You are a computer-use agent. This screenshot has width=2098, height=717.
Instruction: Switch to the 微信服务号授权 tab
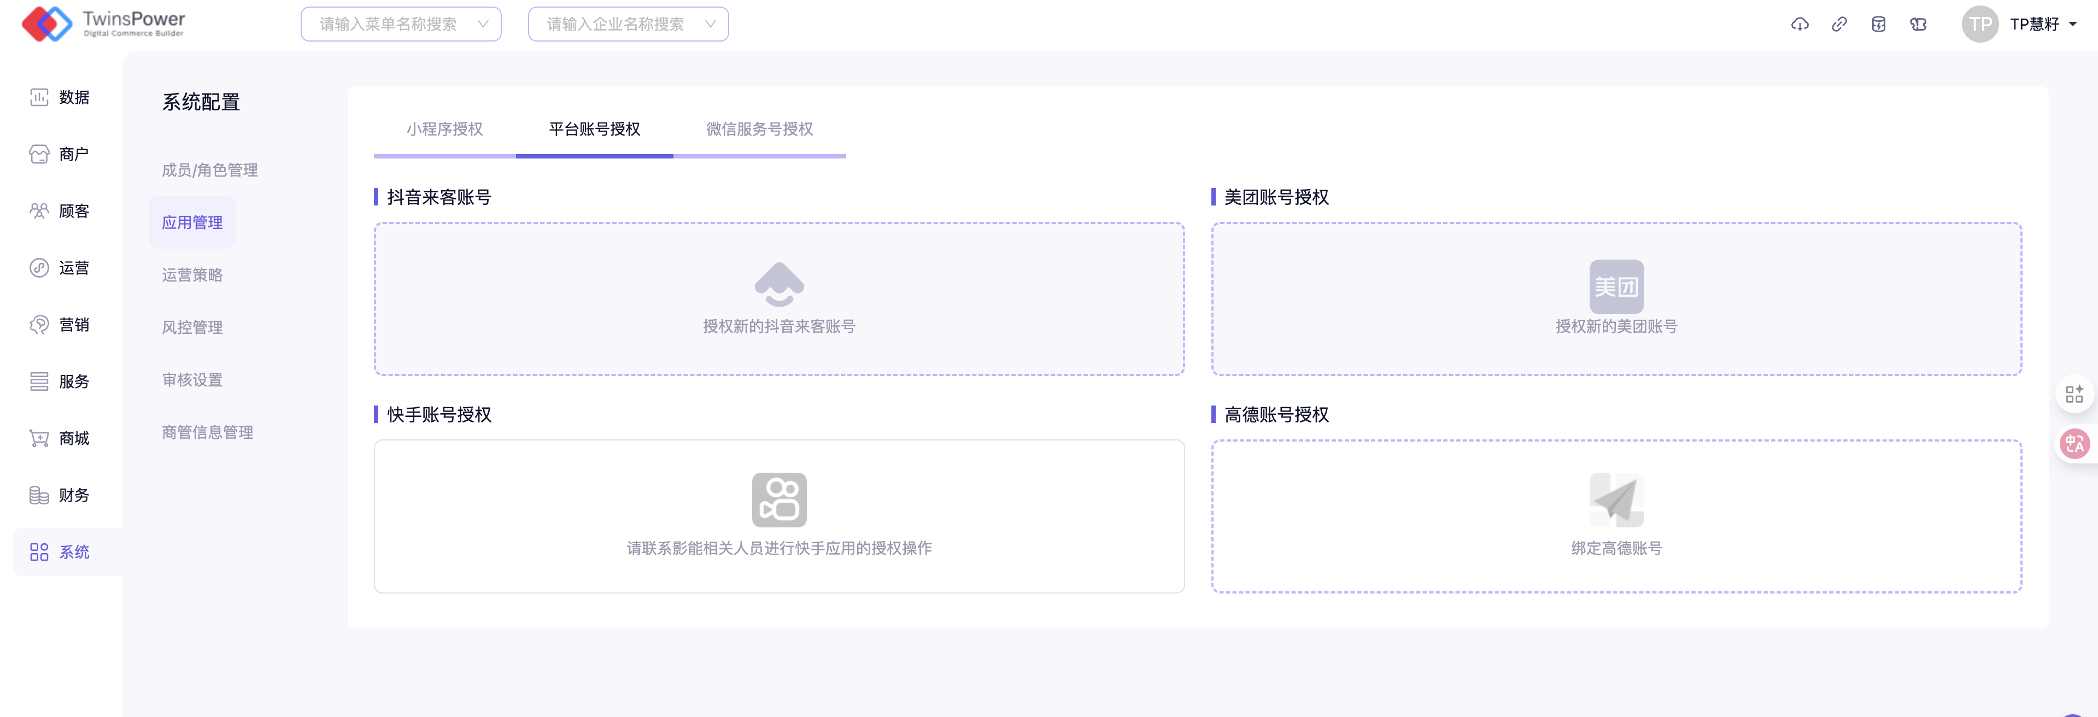758,130
